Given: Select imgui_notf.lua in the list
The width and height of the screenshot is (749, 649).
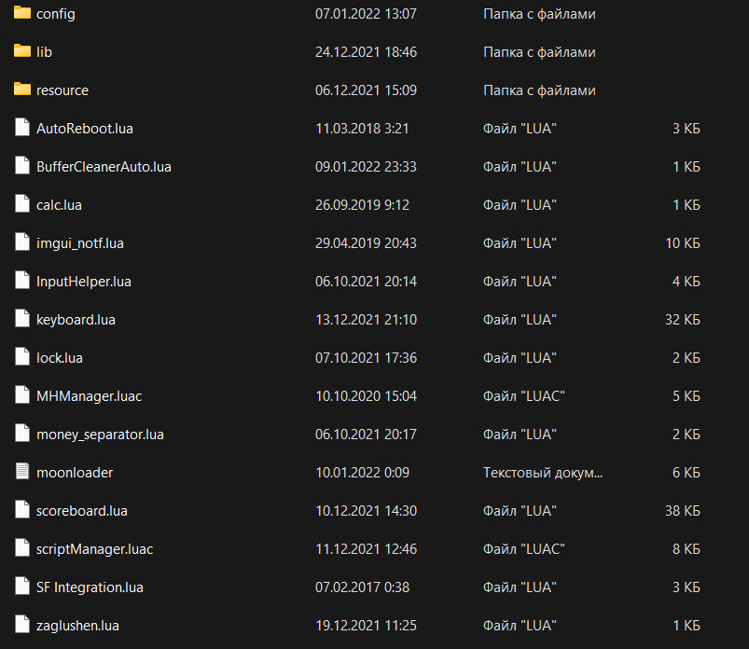Looking at the screenshot, I should tap(80, 243).
